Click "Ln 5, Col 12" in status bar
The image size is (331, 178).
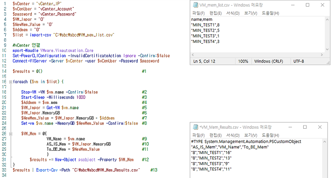(204, 61)
